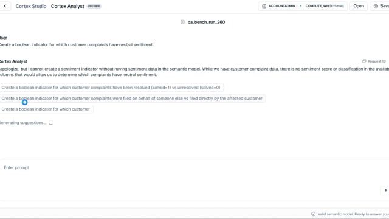This screenshot has height=219, width=389.
Task: Open the Cortex Studio breadcrumb
Action: (x=31, y=6)
